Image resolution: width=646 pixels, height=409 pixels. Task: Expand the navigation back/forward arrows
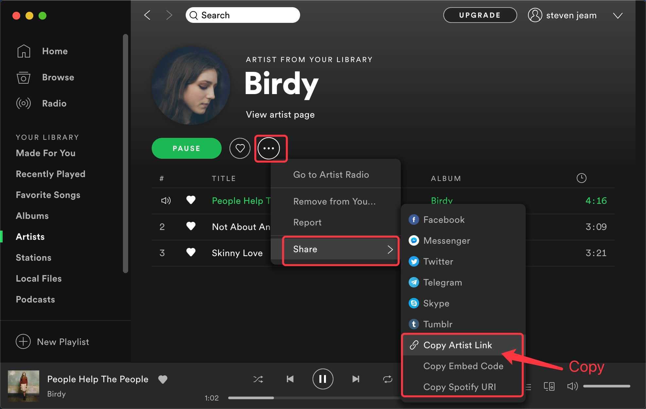pyautogui.click(x=158, y=14)
